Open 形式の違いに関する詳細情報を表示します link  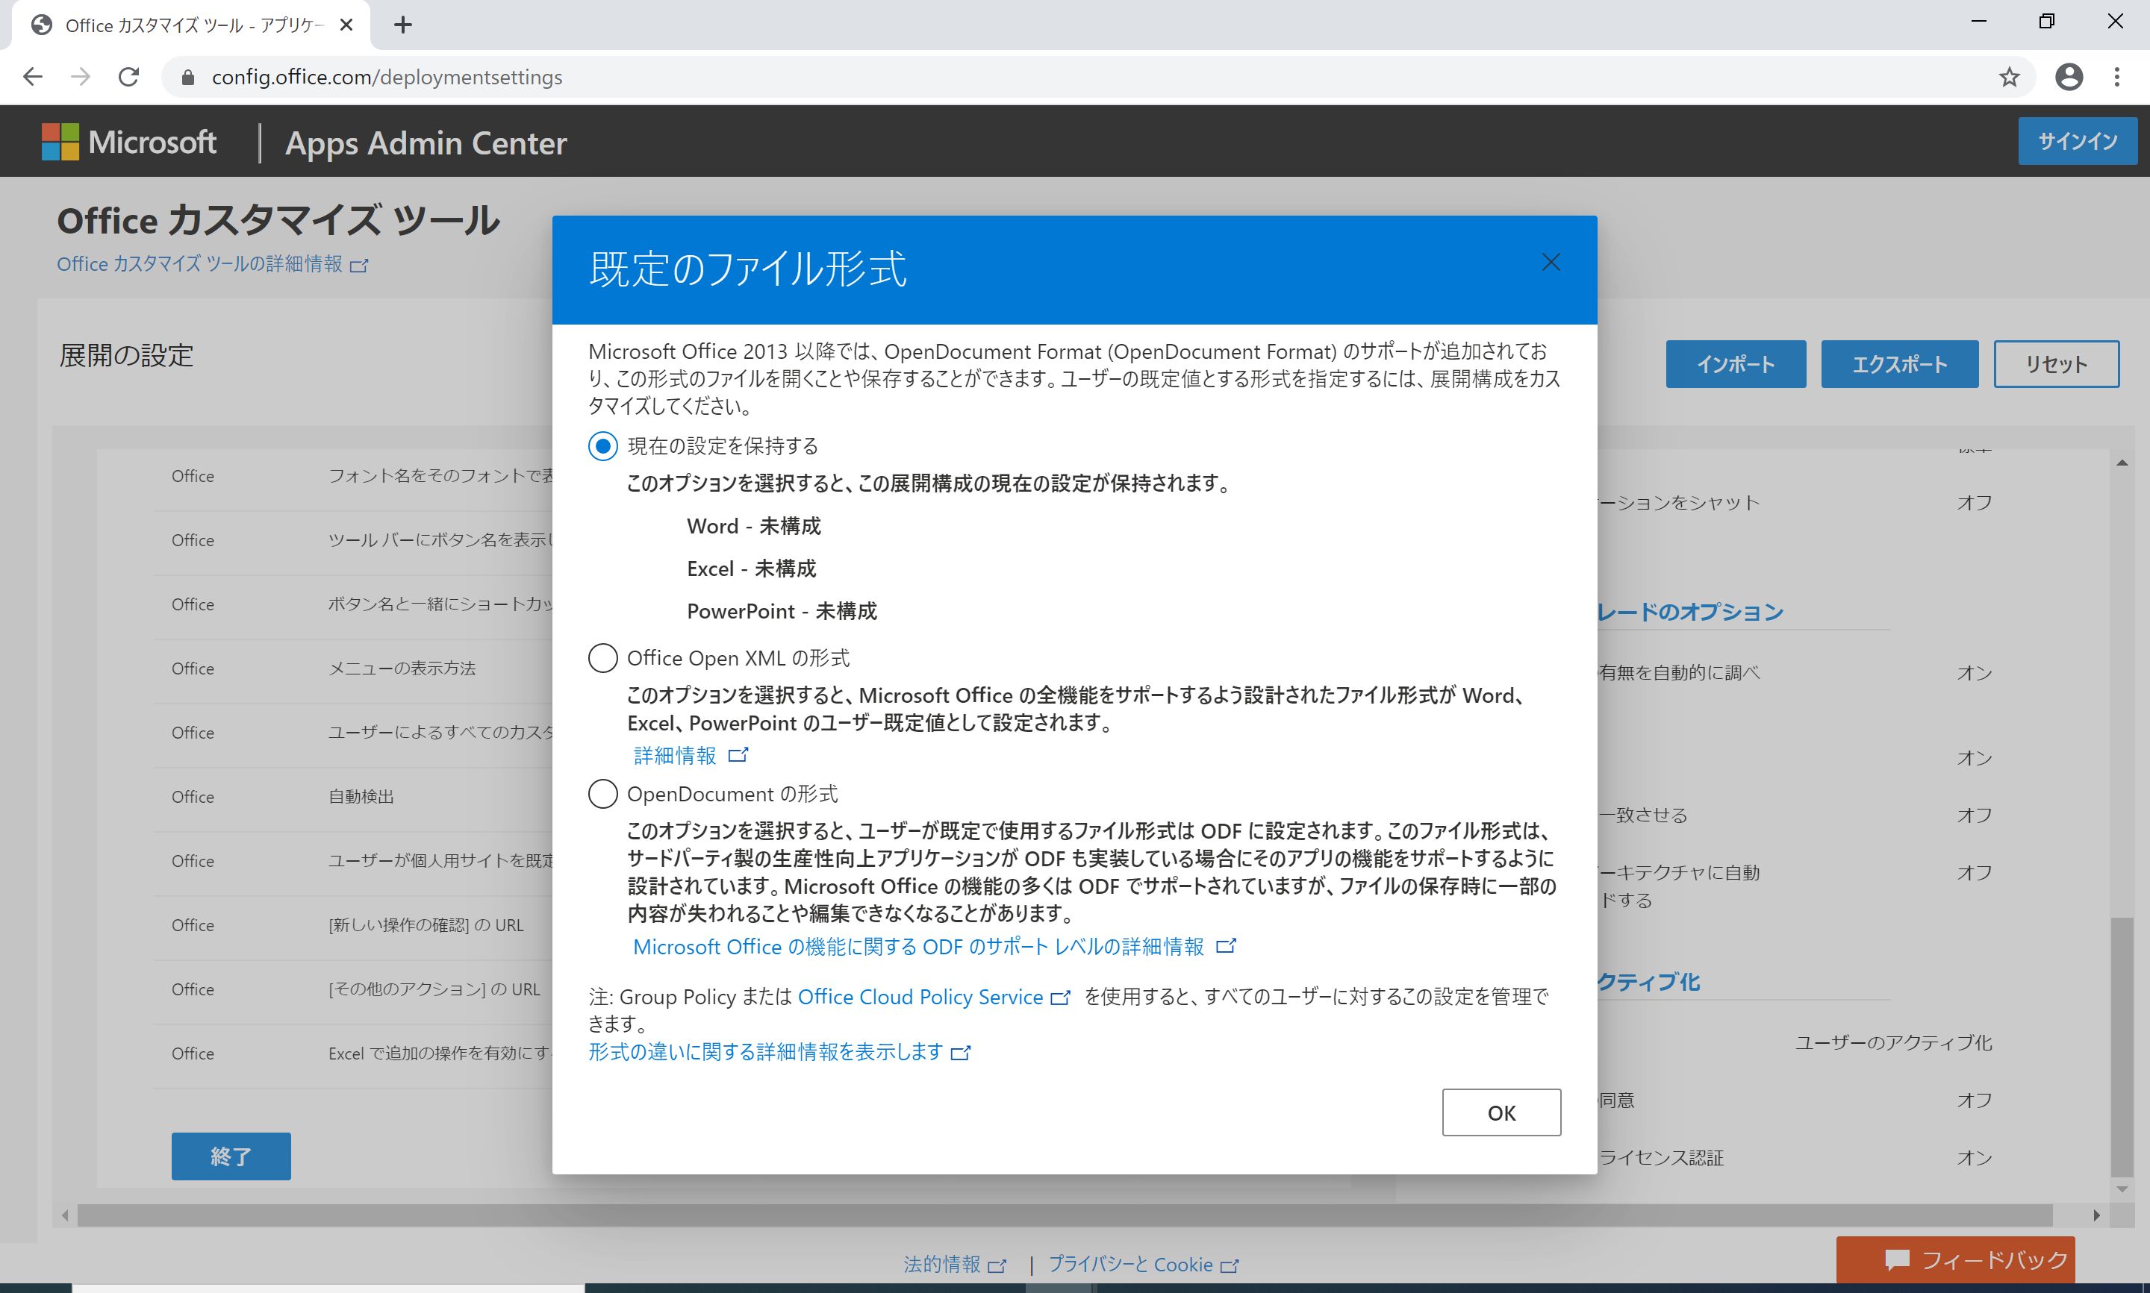(x=779, y=1053)
